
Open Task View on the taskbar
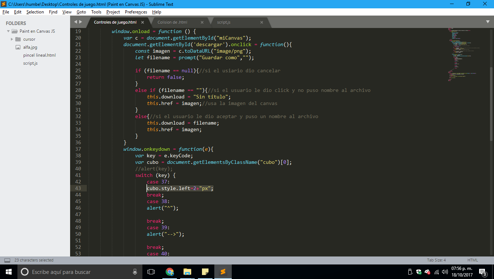(x=151, y=272)
